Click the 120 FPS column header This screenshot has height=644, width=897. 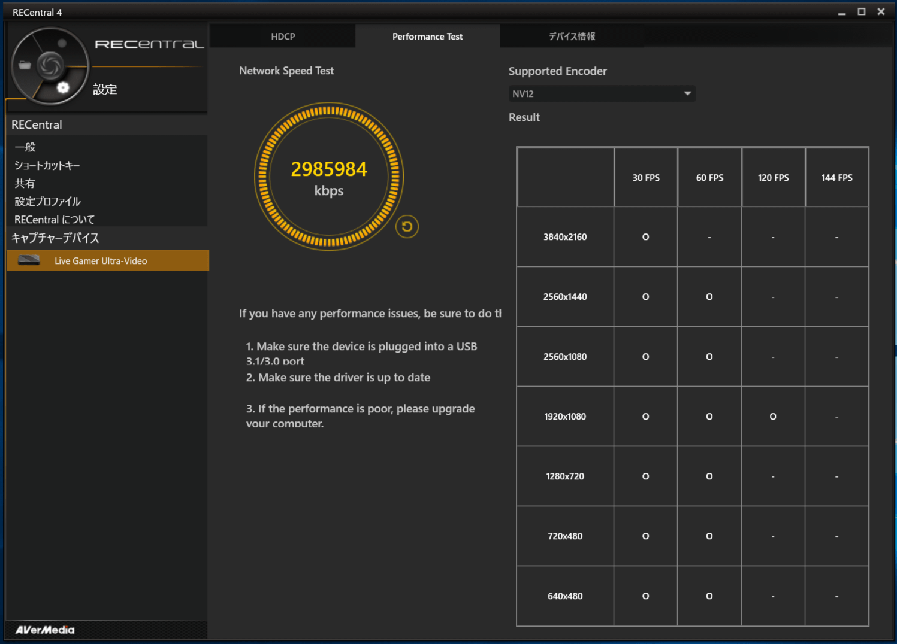(x=773, y=177)
